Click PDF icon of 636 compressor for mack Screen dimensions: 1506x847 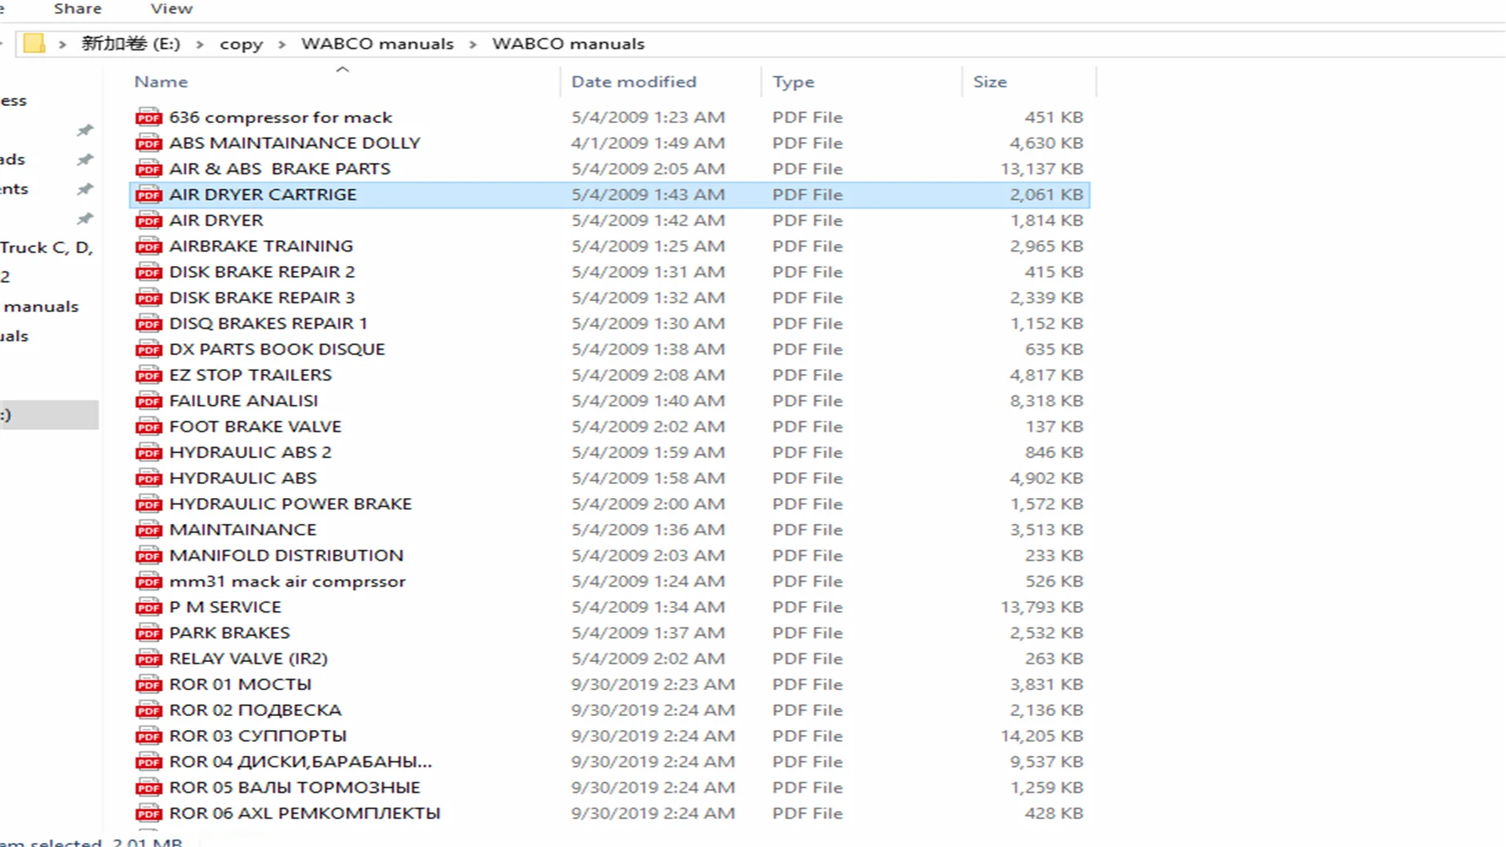148,118
